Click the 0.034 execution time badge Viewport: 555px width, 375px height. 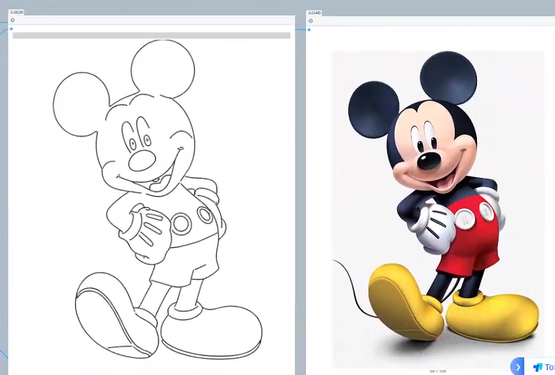click(x=315, y=12)
